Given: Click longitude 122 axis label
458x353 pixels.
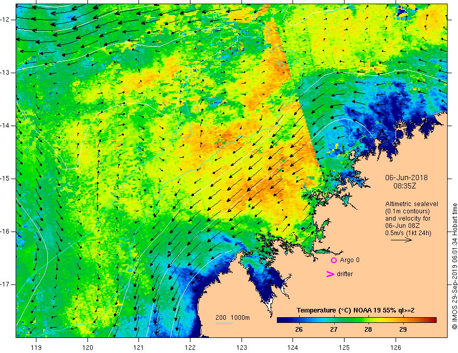Looking at the screenshot, I should tap(190, 347).
